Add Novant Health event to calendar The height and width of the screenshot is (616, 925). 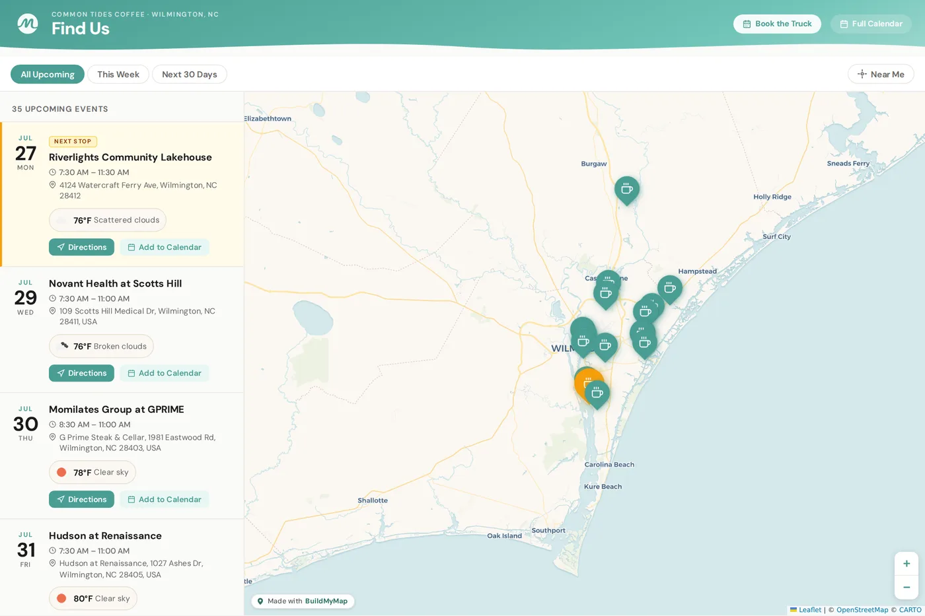click(x=165, y=373)
